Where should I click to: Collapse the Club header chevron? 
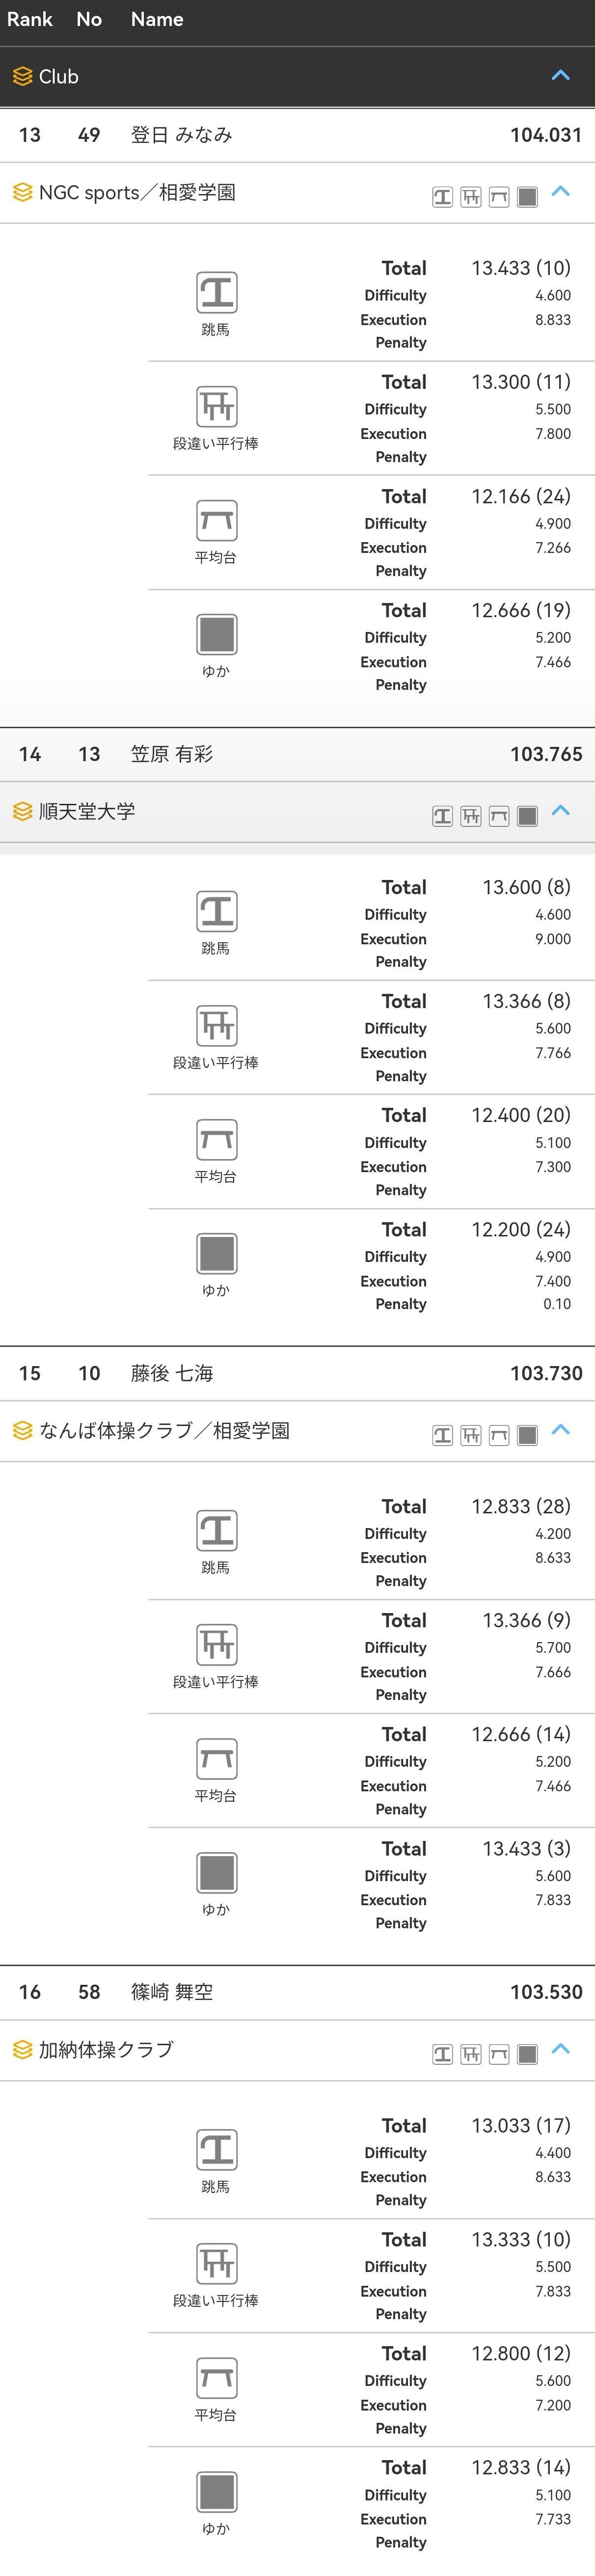click(561, 75)
